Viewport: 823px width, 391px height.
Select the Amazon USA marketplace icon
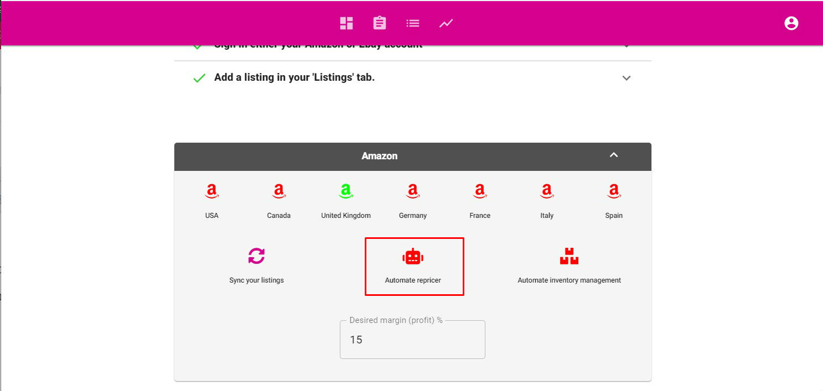tap(212, 191)
